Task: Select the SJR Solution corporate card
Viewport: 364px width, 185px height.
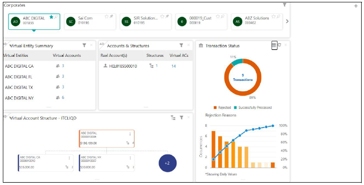Action: click(146, 22)
